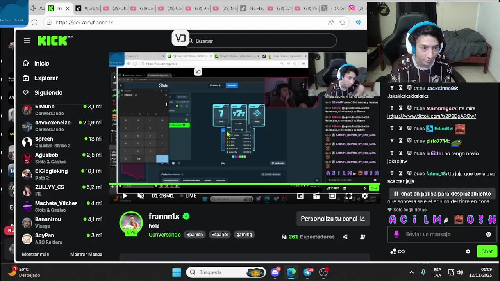Screen dimensions: 500x281
Task: Delete the Jacksinho99 chat message
Action: 392,88
